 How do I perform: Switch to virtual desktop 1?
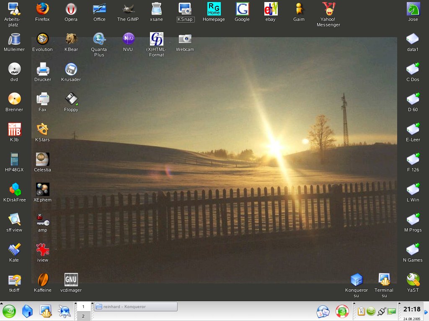pyautogui.click(x=83, y=307)
